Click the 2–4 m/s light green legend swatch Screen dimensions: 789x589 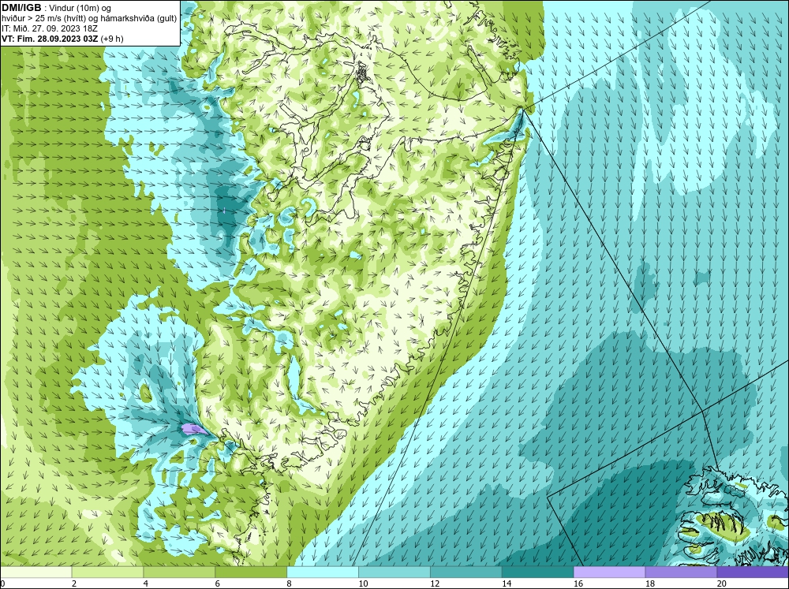coord(107,572)
